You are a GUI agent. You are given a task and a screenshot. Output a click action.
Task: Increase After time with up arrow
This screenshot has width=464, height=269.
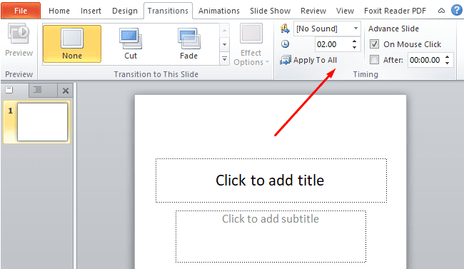(448, 57)
